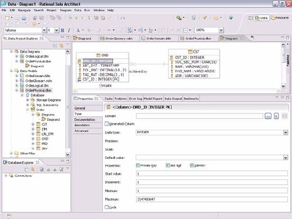Screen dimensions: 292x219
Task: Select the Documentation properties section
Action: point(88,120)
